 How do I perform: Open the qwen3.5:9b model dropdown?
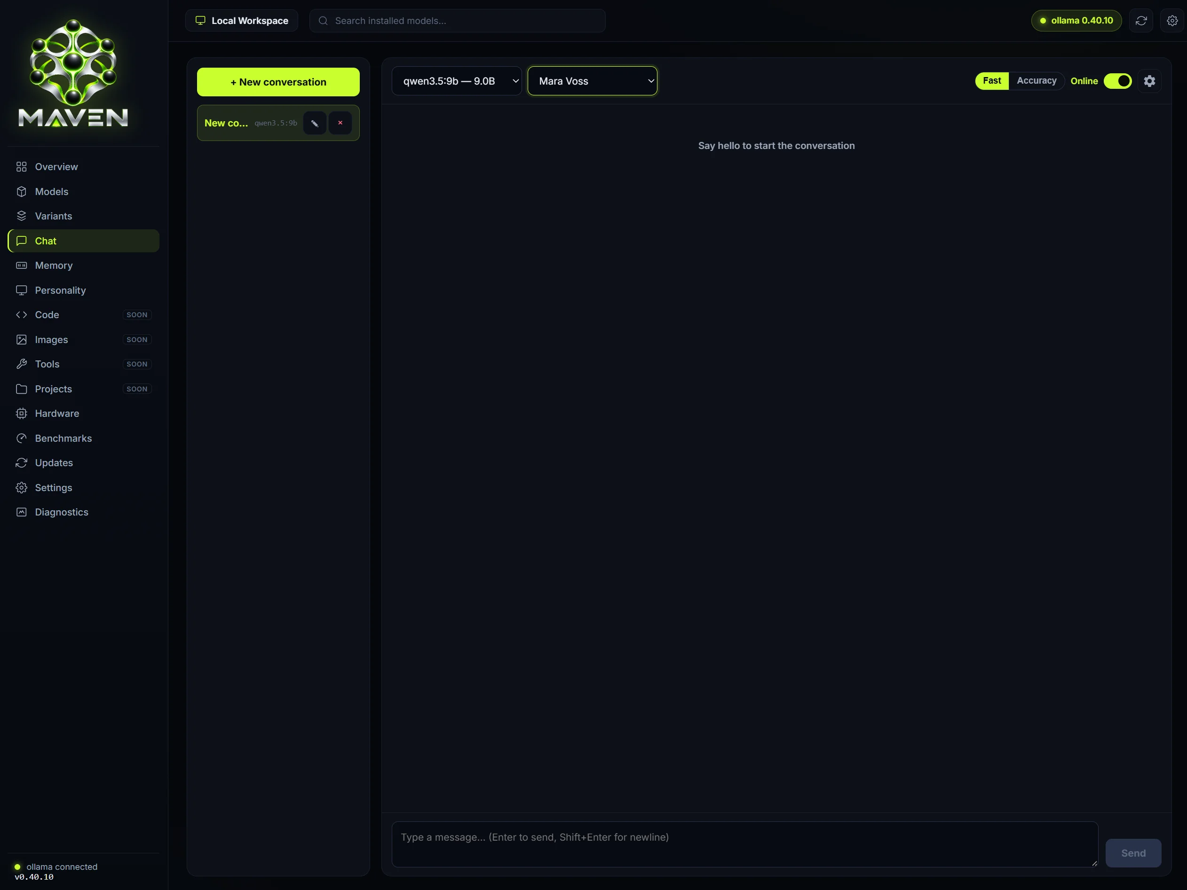point(457,81)
